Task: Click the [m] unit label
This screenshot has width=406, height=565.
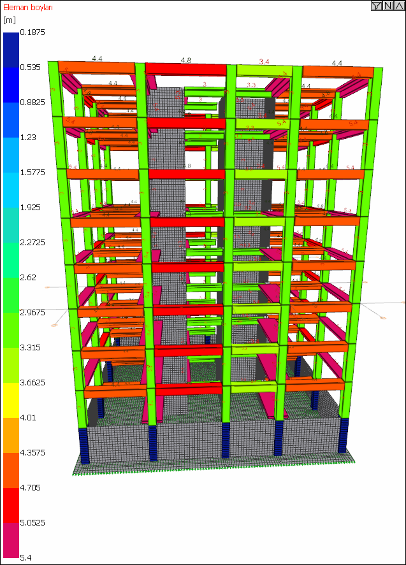Action: click(10, 20)
